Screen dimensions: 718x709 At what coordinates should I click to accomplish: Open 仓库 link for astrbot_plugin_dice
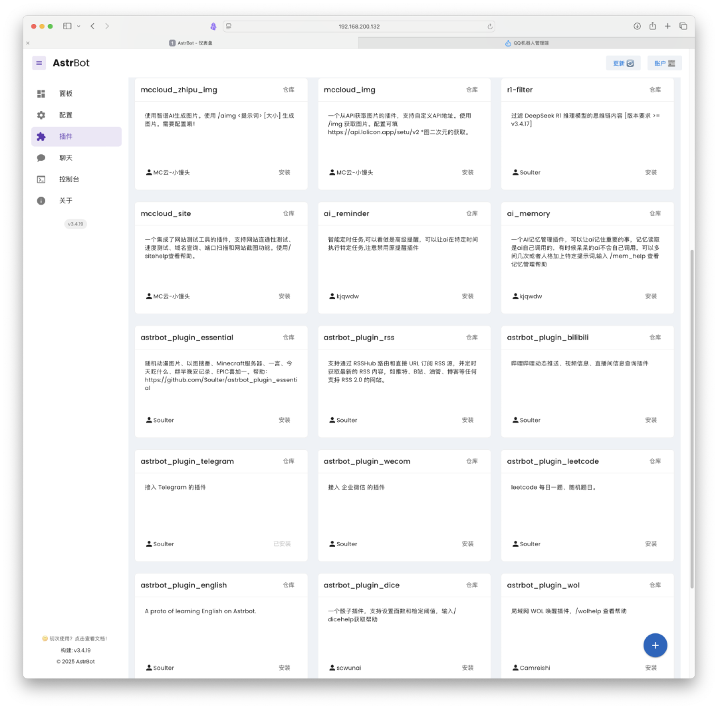pos(471,585)
